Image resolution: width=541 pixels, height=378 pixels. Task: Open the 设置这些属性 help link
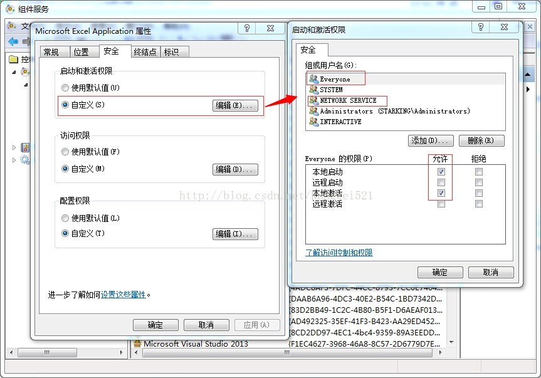[x=123, y=295]
